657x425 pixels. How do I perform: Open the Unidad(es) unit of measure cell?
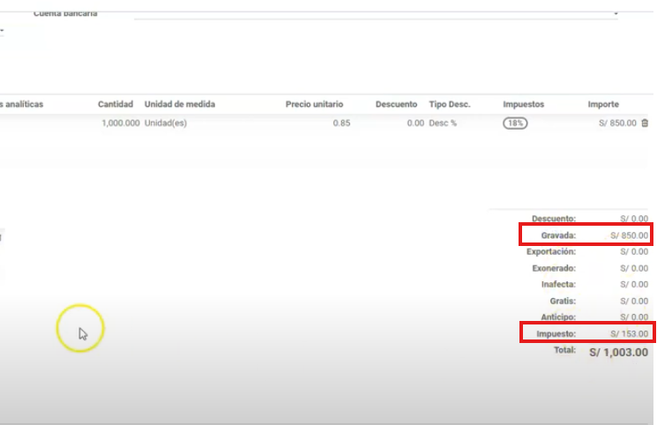166,123
